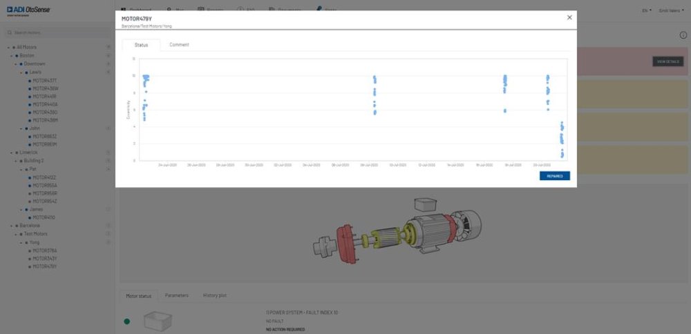Collapse the James node
This screenshot has height=334, width=691.
point(21,210)
